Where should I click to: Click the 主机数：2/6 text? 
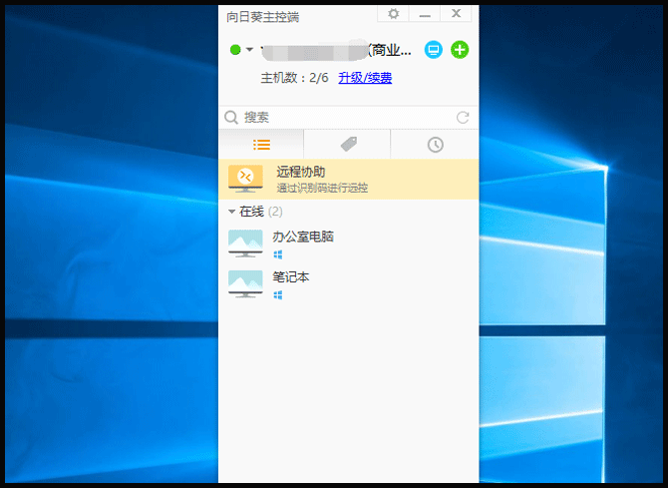294,78
